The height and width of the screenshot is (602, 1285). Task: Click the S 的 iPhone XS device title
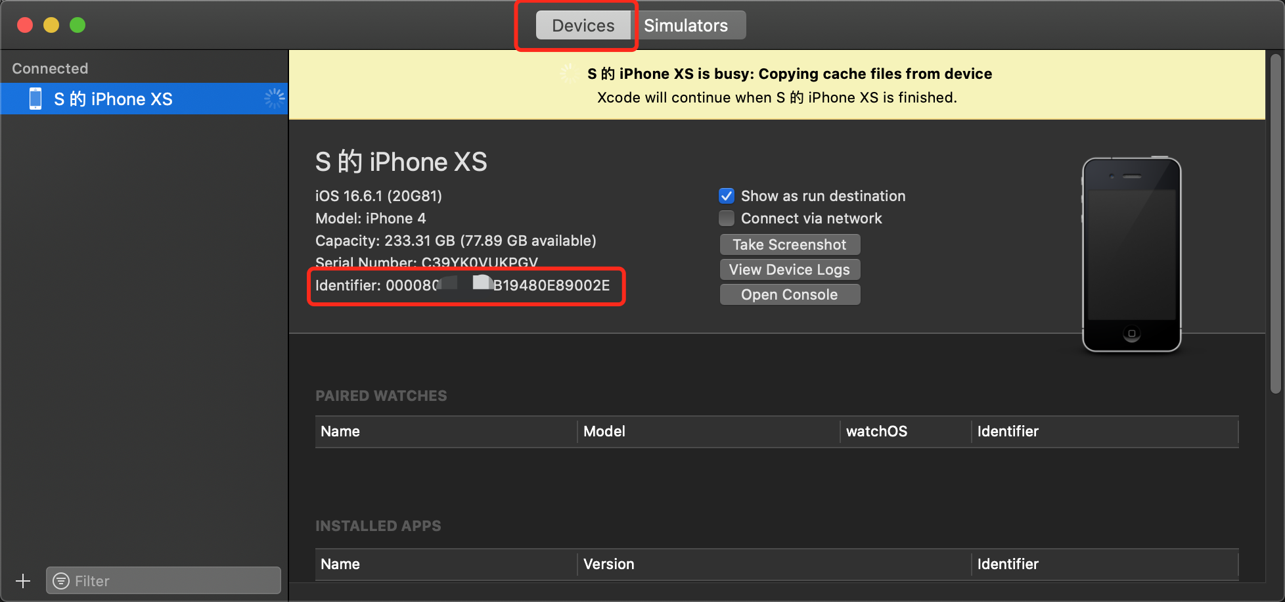point(401,162)
